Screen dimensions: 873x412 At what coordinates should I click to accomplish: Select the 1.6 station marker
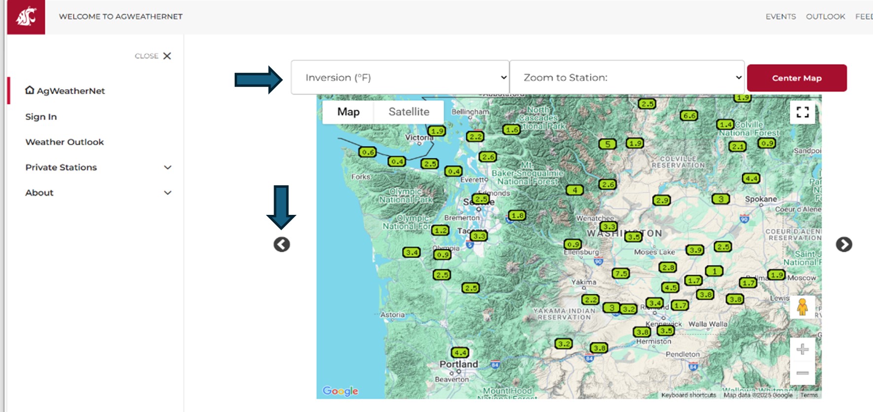point(512,130)
